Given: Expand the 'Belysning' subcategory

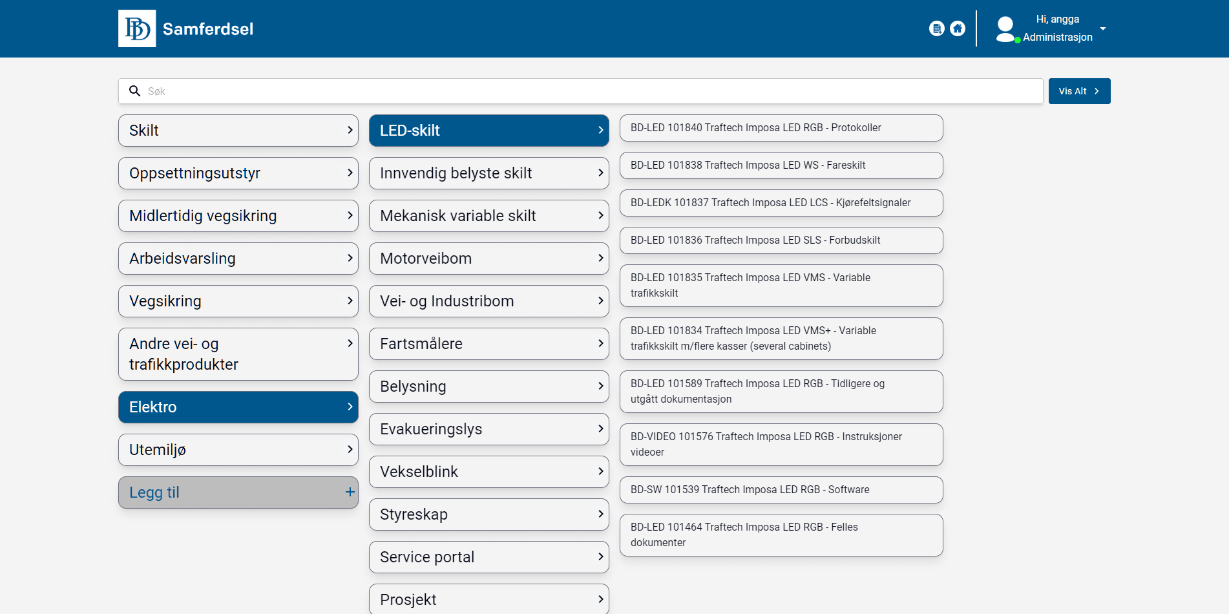Looking at the screenshot, I should point(488,386).
